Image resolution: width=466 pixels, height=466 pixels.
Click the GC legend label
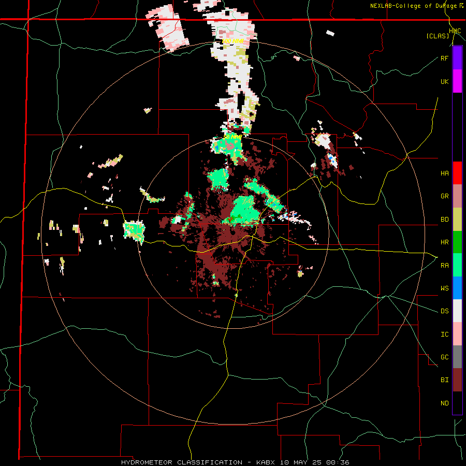[444, 357]
